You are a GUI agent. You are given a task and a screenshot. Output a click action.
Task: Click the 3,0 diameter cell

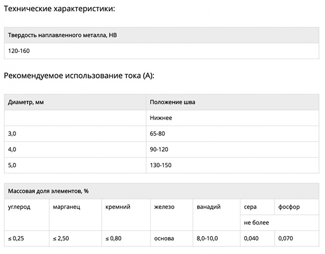point(75,134)
